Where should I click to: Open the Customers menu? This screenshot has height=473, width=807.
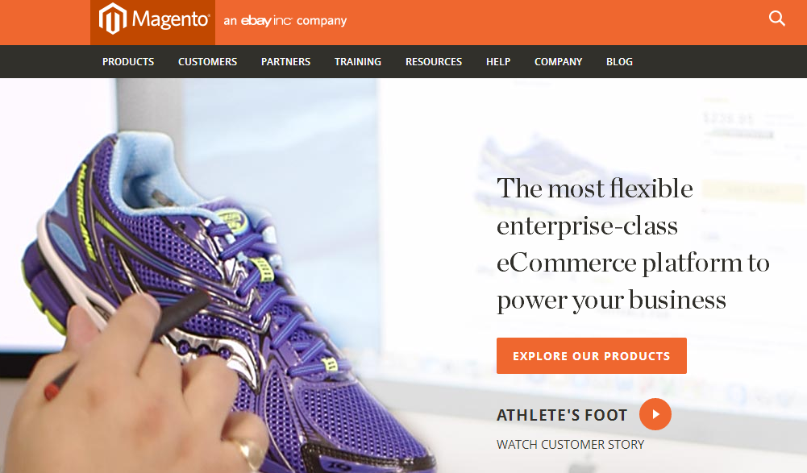(x=207, y=62)
